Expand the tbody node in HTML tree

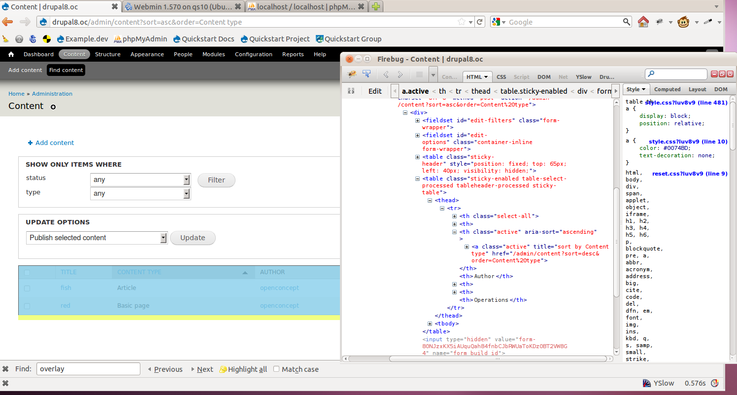(430, 323)
